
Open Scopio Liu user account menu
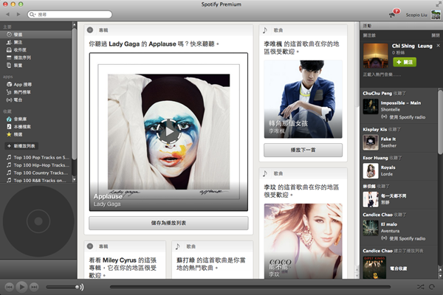click(x=417, y=14)
